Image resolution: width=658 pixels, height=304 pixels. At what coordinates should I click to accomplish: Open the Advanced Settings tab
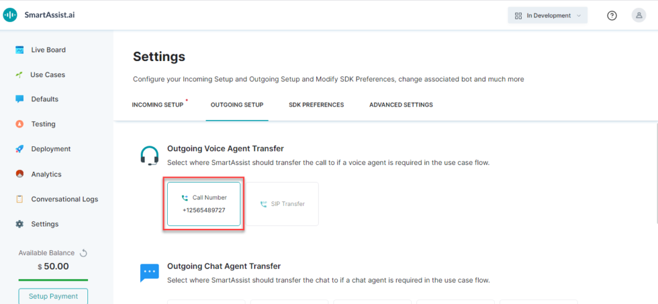[x=401, y=105]
